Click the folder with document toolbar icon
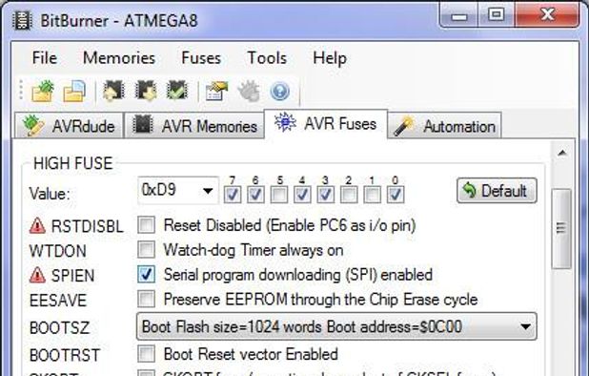The width and height of the screenshot is (589, 376). click(74, 91)
